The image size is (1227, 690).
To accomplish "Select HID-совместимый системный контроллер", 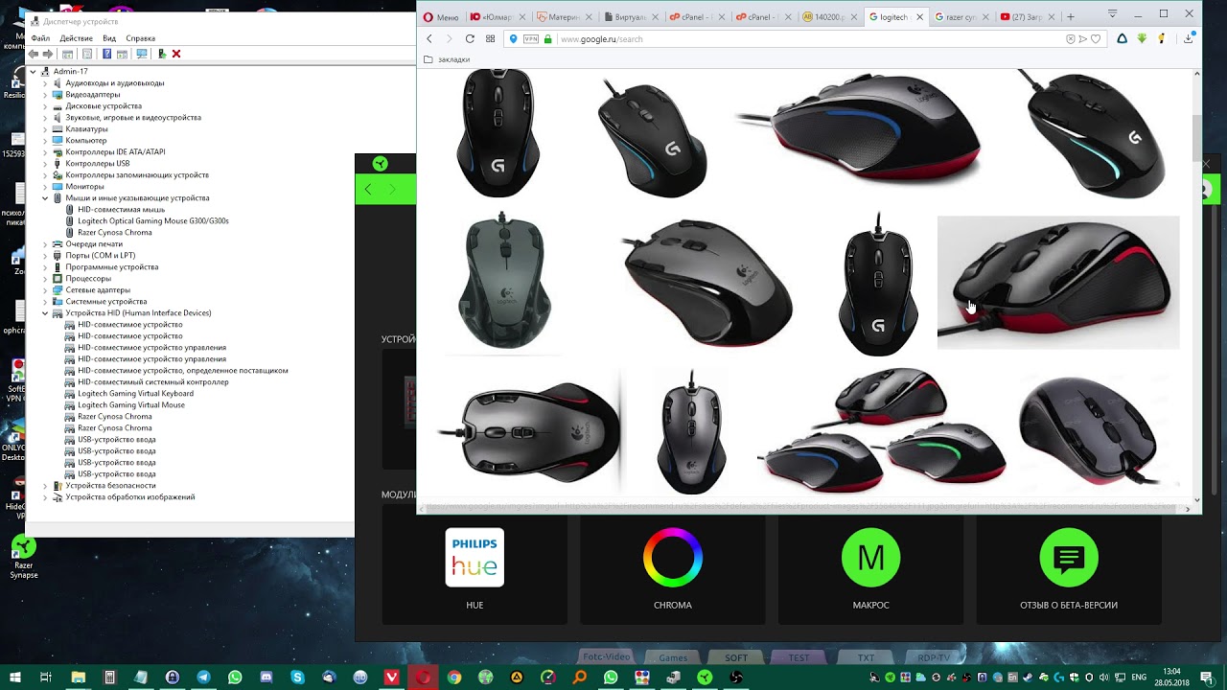I will (153, 382).
